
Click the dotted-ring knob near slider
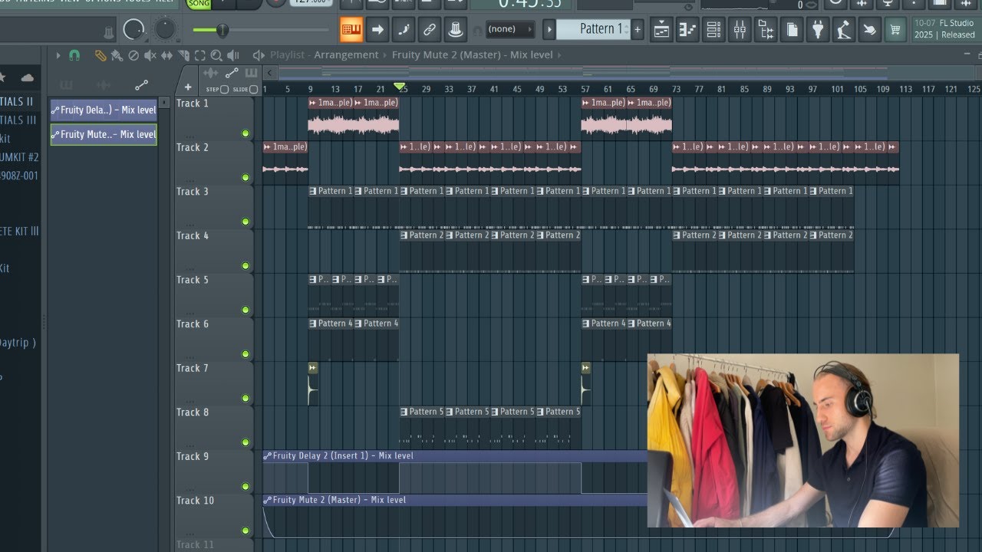point(166,29)
